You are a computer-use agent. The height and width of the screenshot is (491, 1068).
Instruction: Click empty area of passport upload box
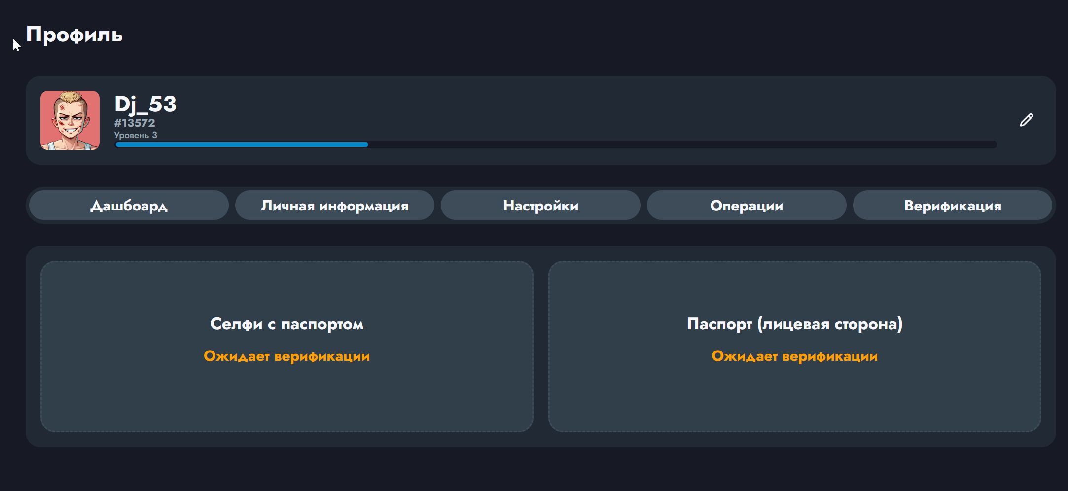point(794,399)
